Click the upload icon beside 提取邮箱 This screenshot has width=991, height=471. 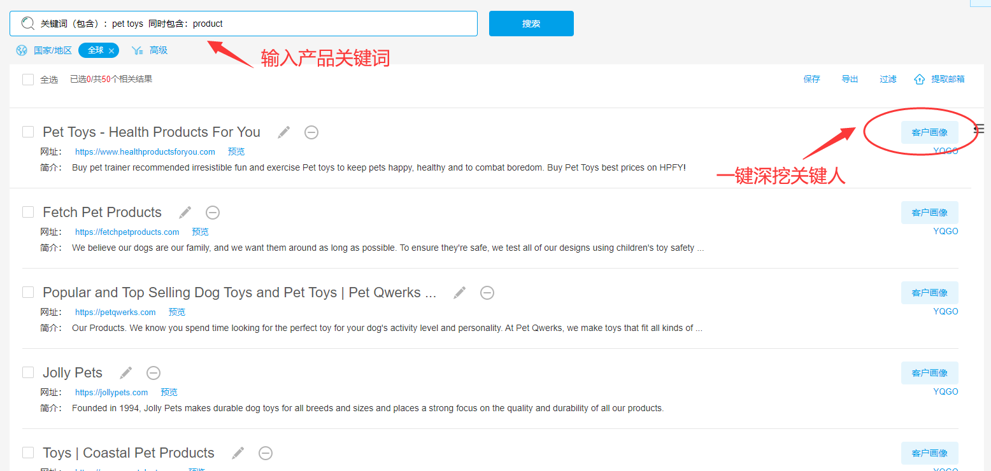(920, 80)
